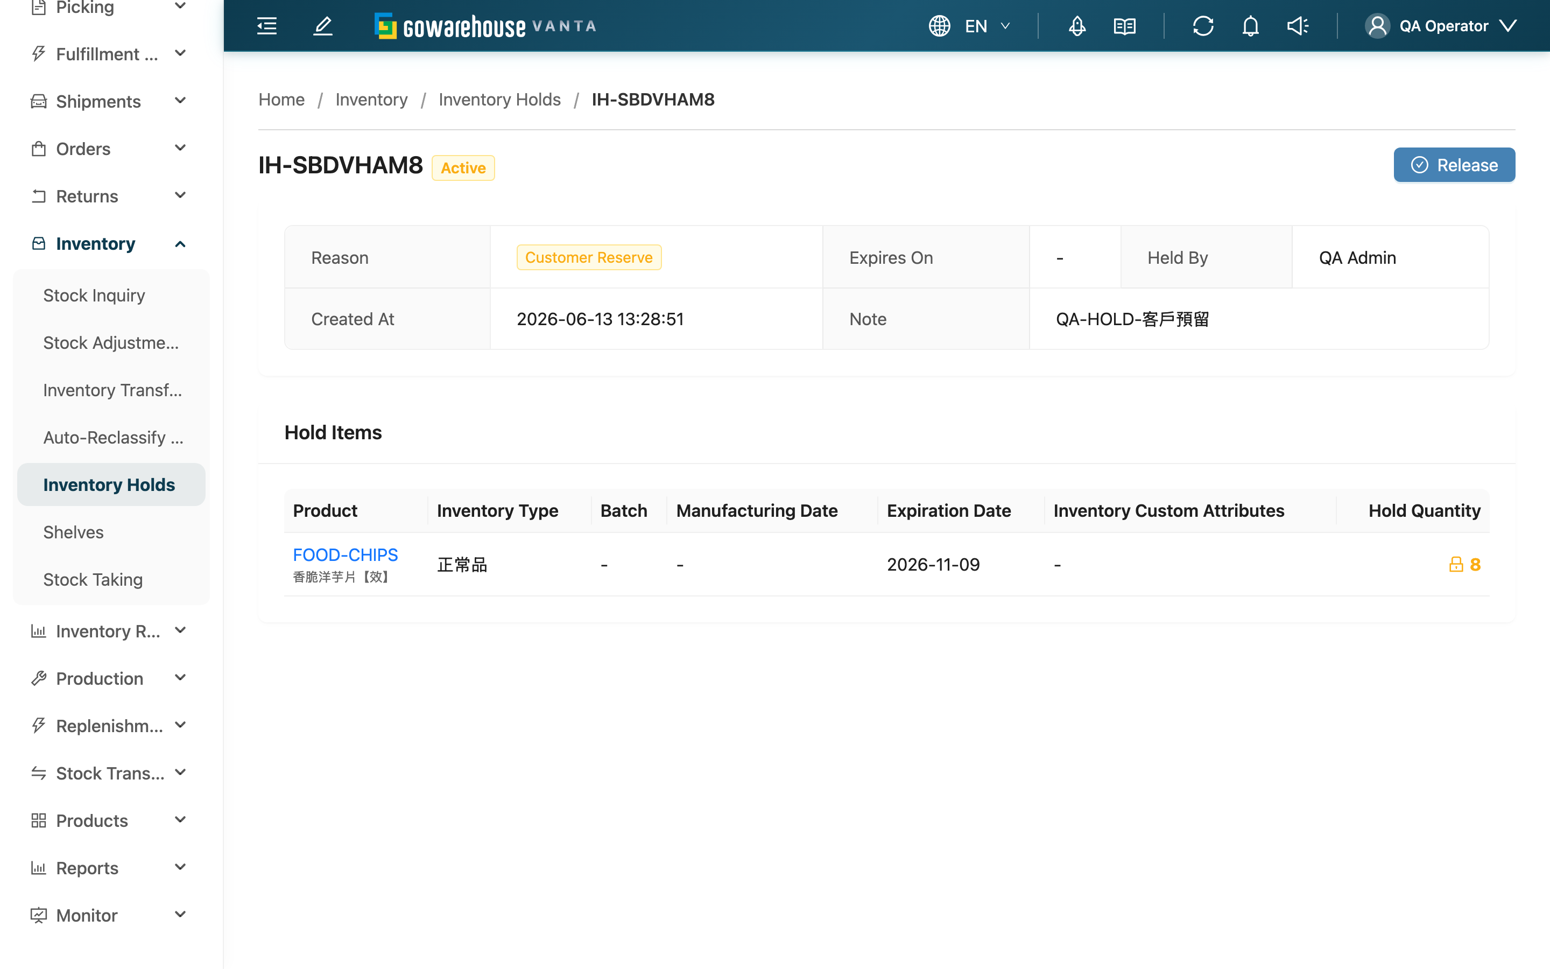Screen dimensions: 1550x969
Task: Click the note QA-HOLD-客戶預留
Action: 1132,319
